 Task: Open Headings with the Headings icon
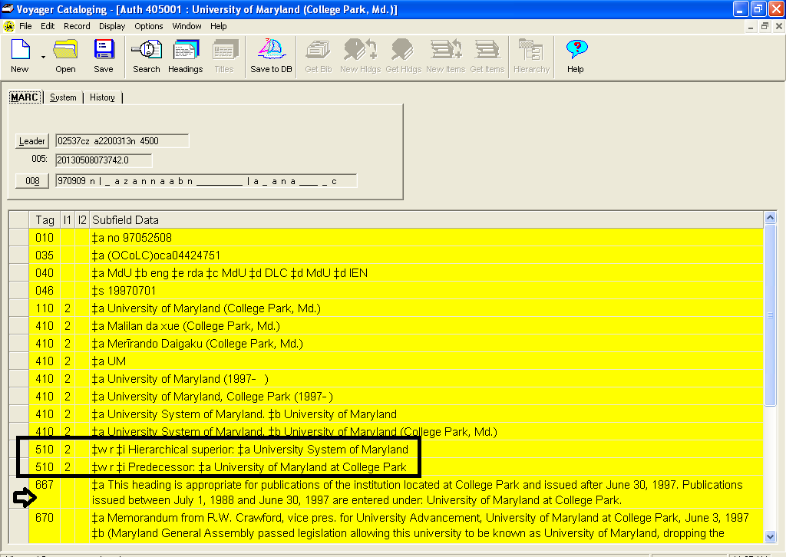pyautogui.click(x=185, y=56)
